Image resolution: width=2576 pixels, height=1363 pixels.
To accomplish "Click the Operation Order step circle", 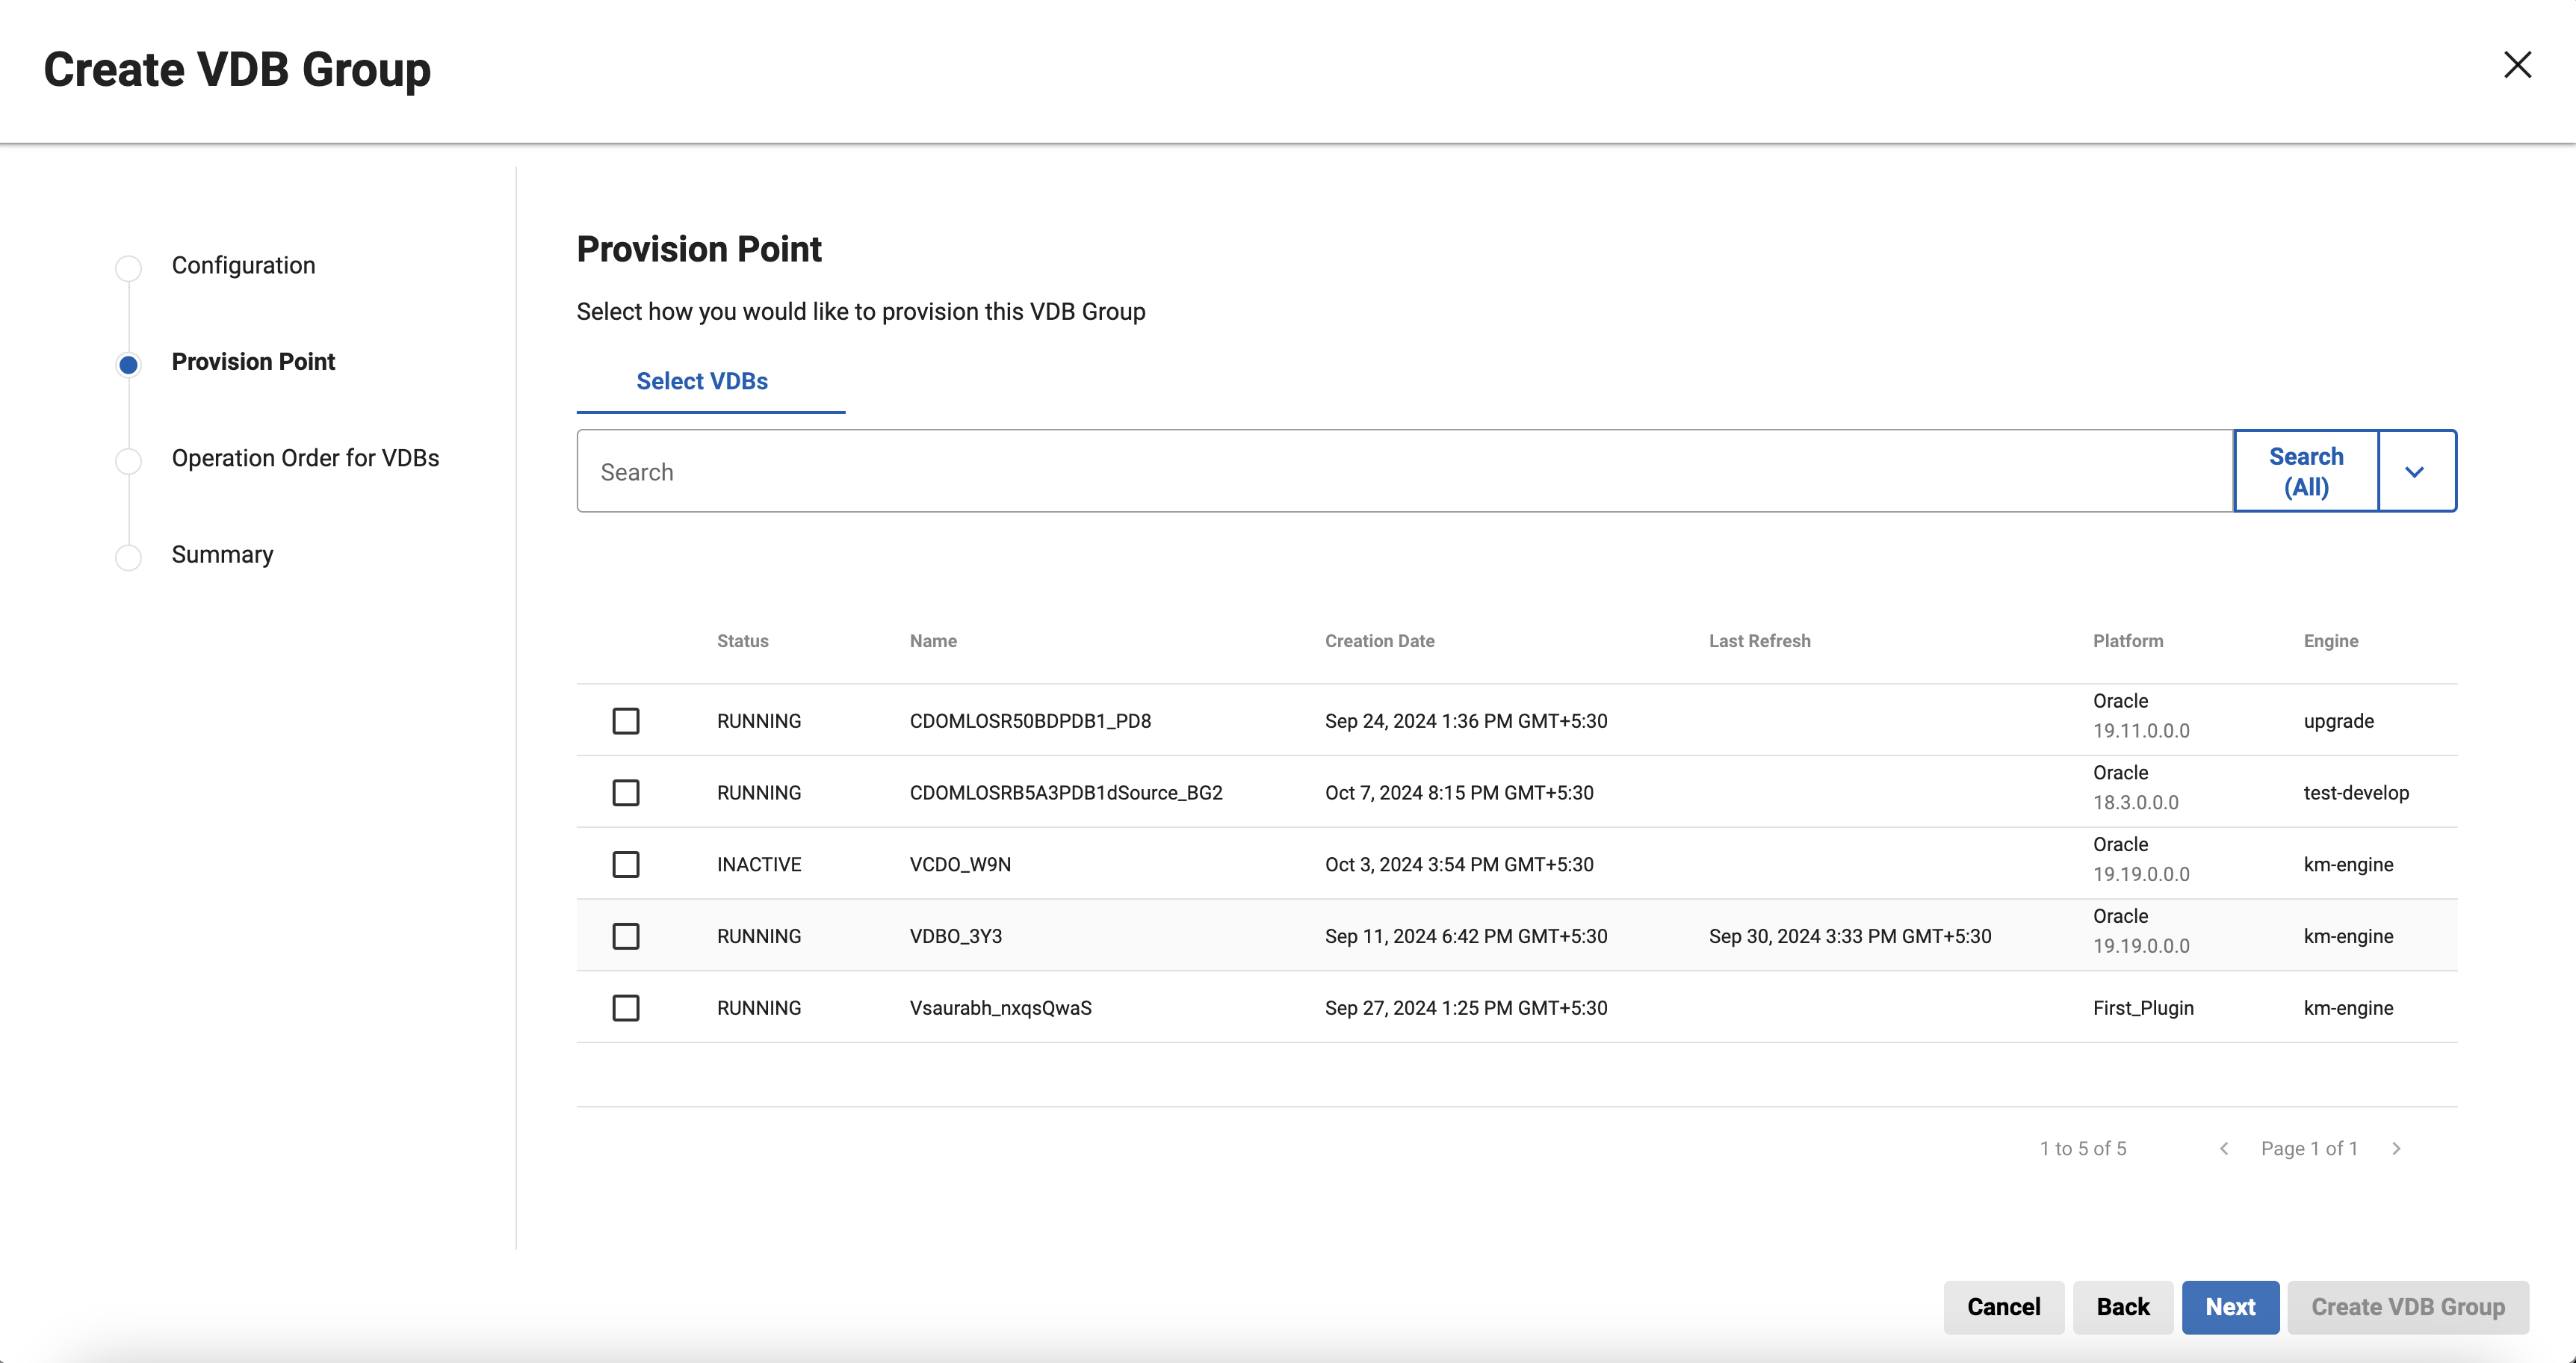I will pyautogui.click(x=128, y=461).
